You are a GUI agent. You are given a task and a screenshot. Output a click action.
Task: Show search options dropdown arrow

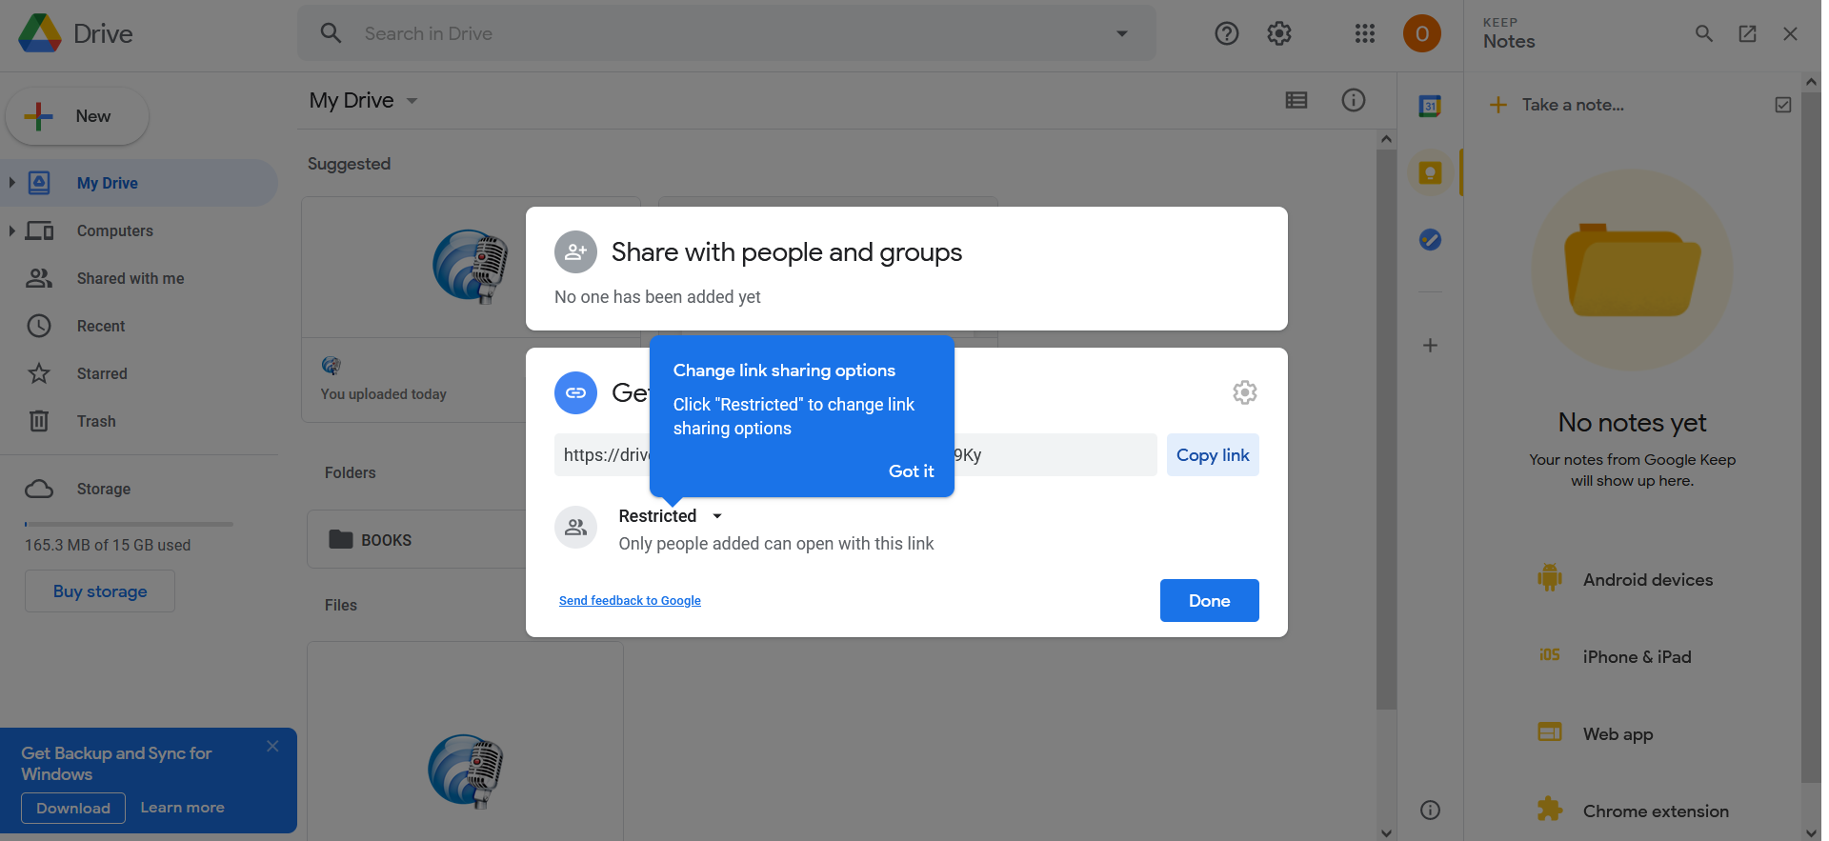point(1121,33)
